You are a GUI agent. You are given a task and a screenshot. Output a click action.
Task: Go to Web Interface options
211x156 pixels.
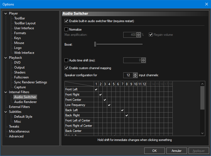pos(24,53)
